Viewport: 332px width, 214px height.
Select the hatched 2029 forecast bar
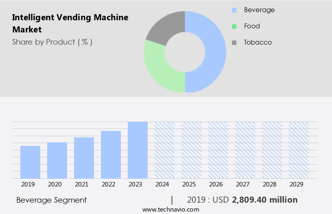pos(299,150)
